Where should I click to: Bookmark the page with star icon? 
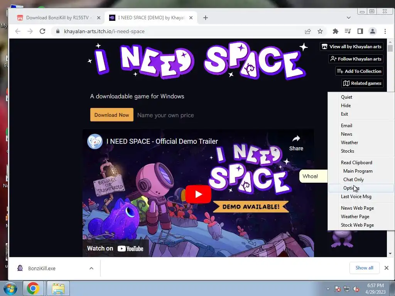[x=320, y=31]
